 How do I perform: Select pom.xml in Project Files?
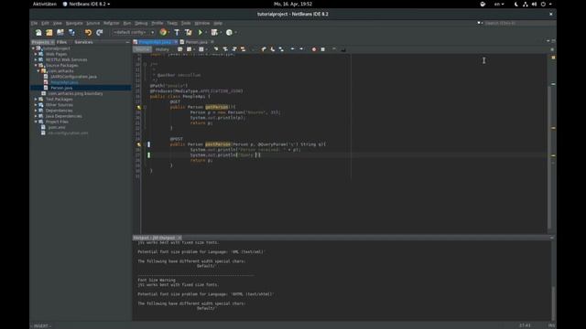pos(57,127)
